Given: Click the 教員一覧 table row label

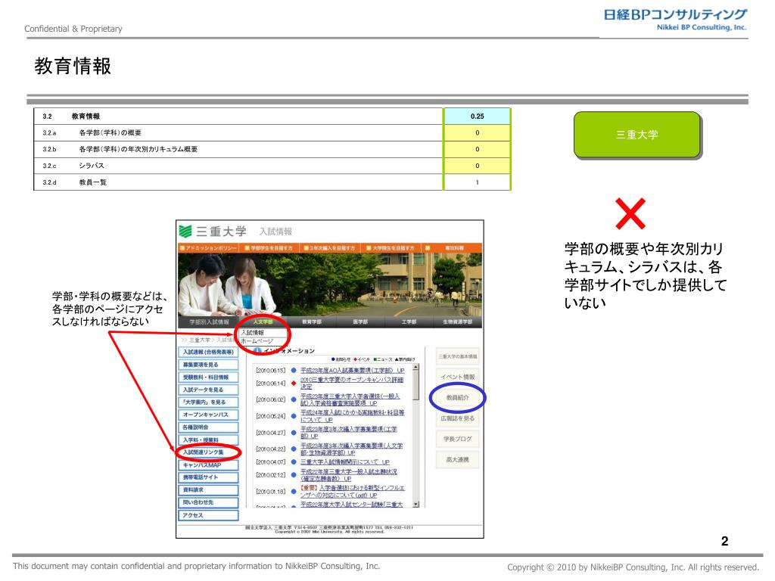Looking at the screenshot, I should (92, 182).
